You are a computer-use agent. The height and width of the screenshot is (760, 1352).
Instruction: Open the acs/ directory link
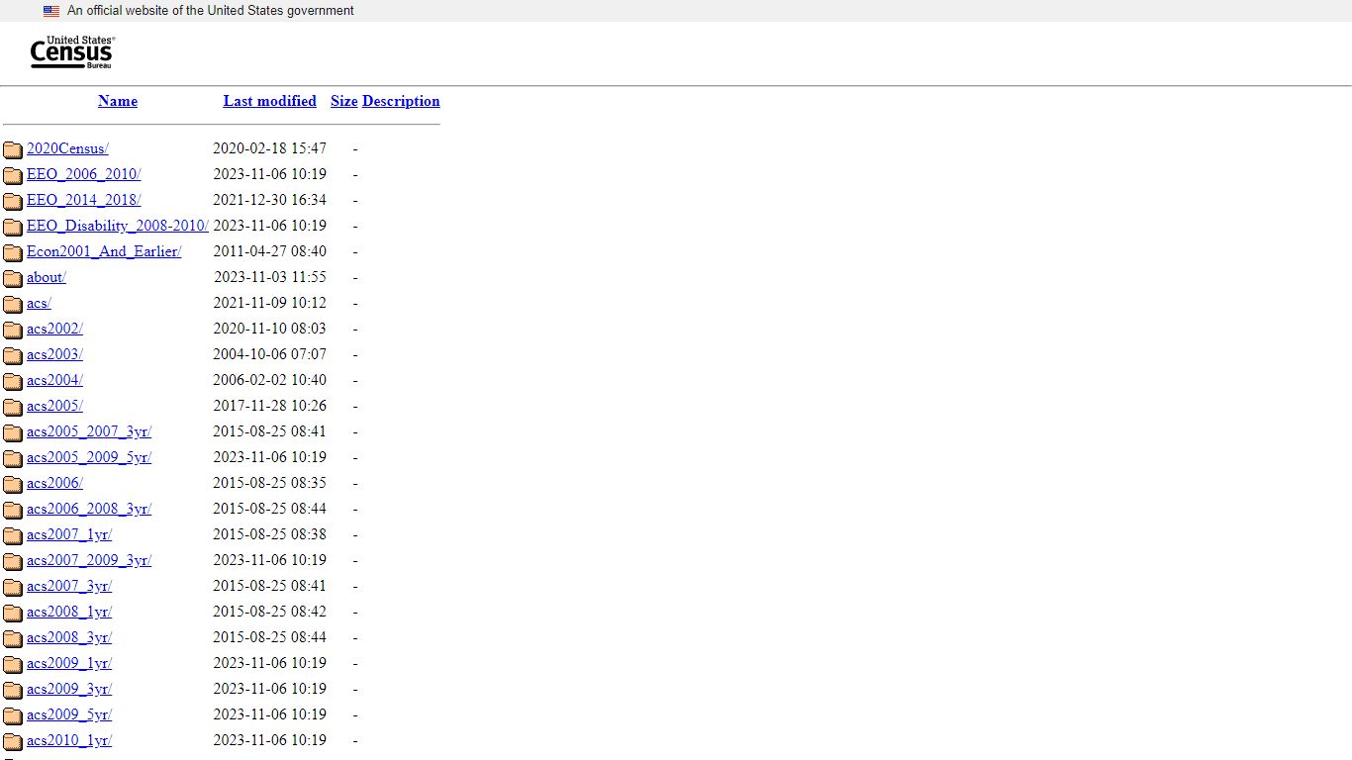pos(39,303)
